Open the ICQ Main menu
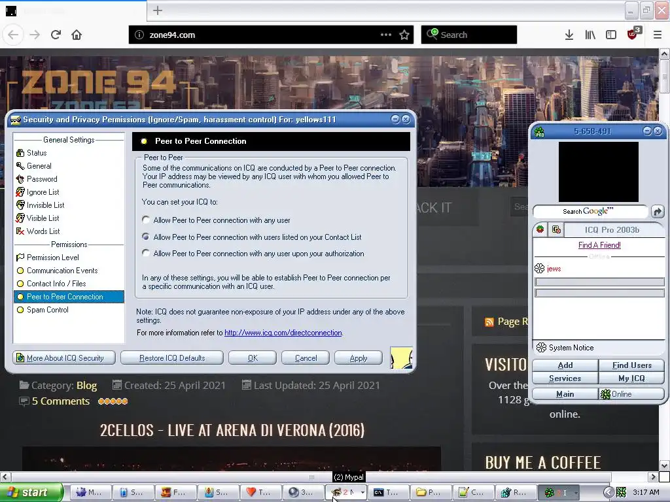This screenshot has width=670, height=502. (x=565, y=394)
